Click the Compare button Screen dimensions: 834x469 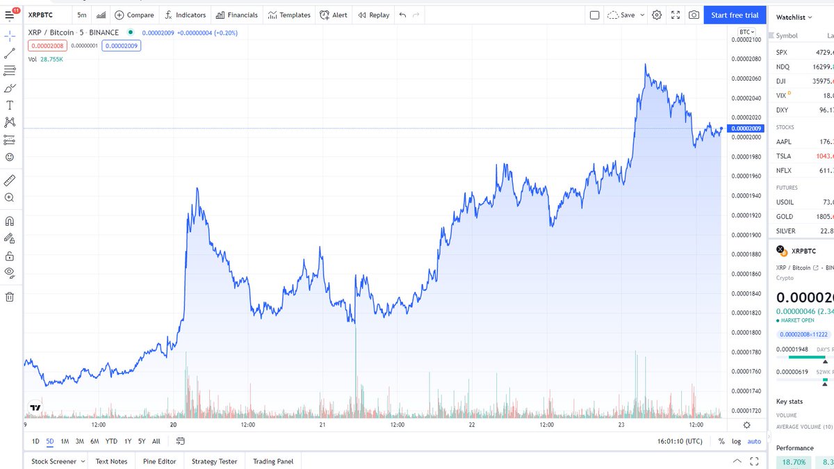pyautogui.click(x=134, y=15)
